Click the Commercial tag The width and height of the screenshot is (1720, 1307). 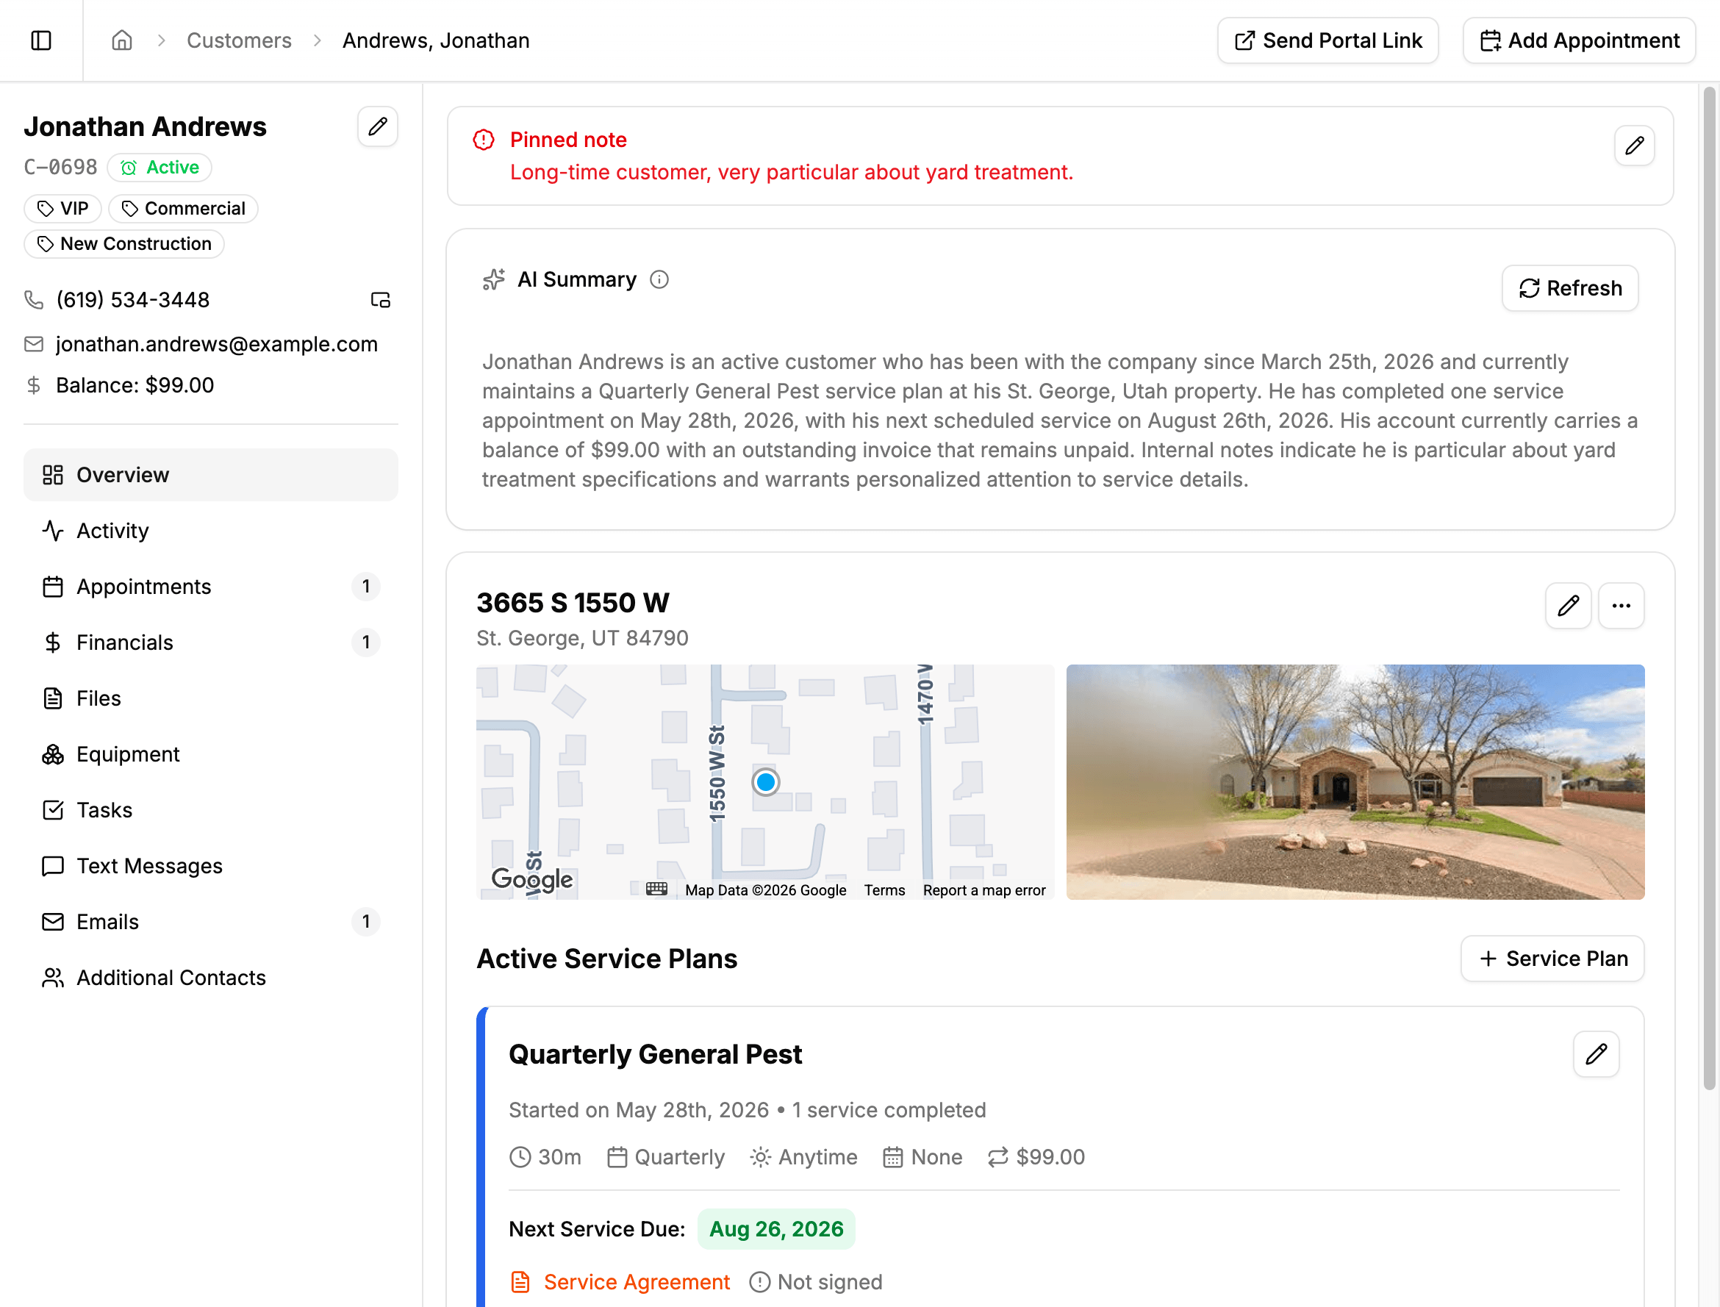184,209
